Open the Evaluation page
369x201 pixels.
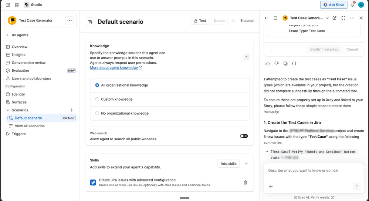pos(20,70)
